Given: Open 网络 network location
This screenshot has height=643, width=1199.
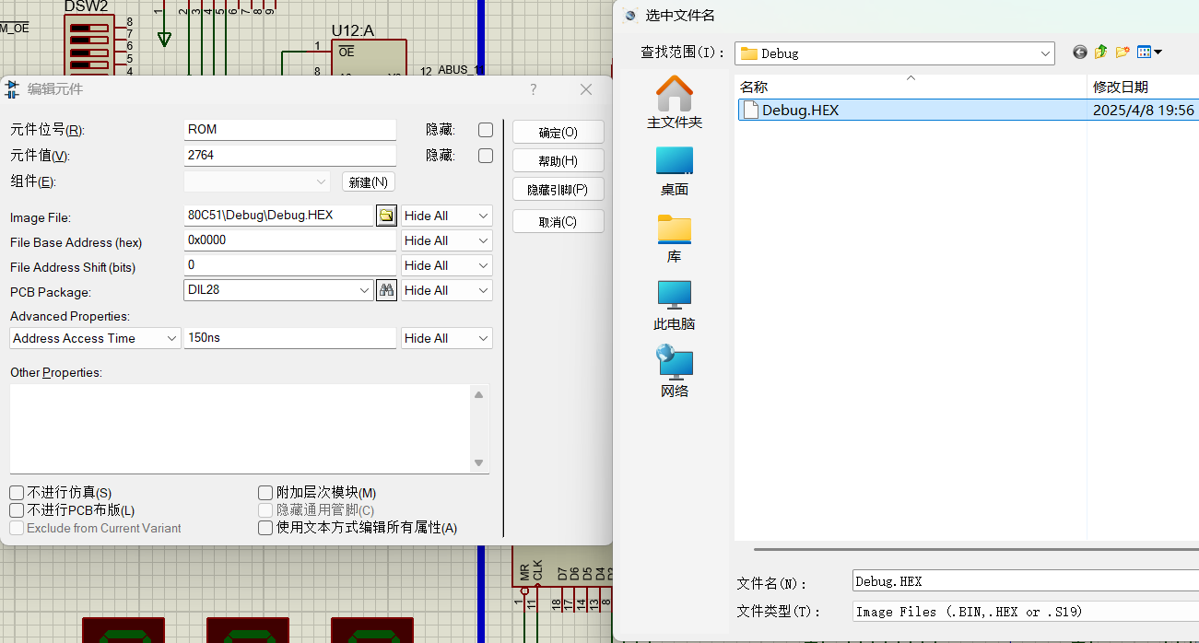Looking at the screenshot, I should coord(675,373).
